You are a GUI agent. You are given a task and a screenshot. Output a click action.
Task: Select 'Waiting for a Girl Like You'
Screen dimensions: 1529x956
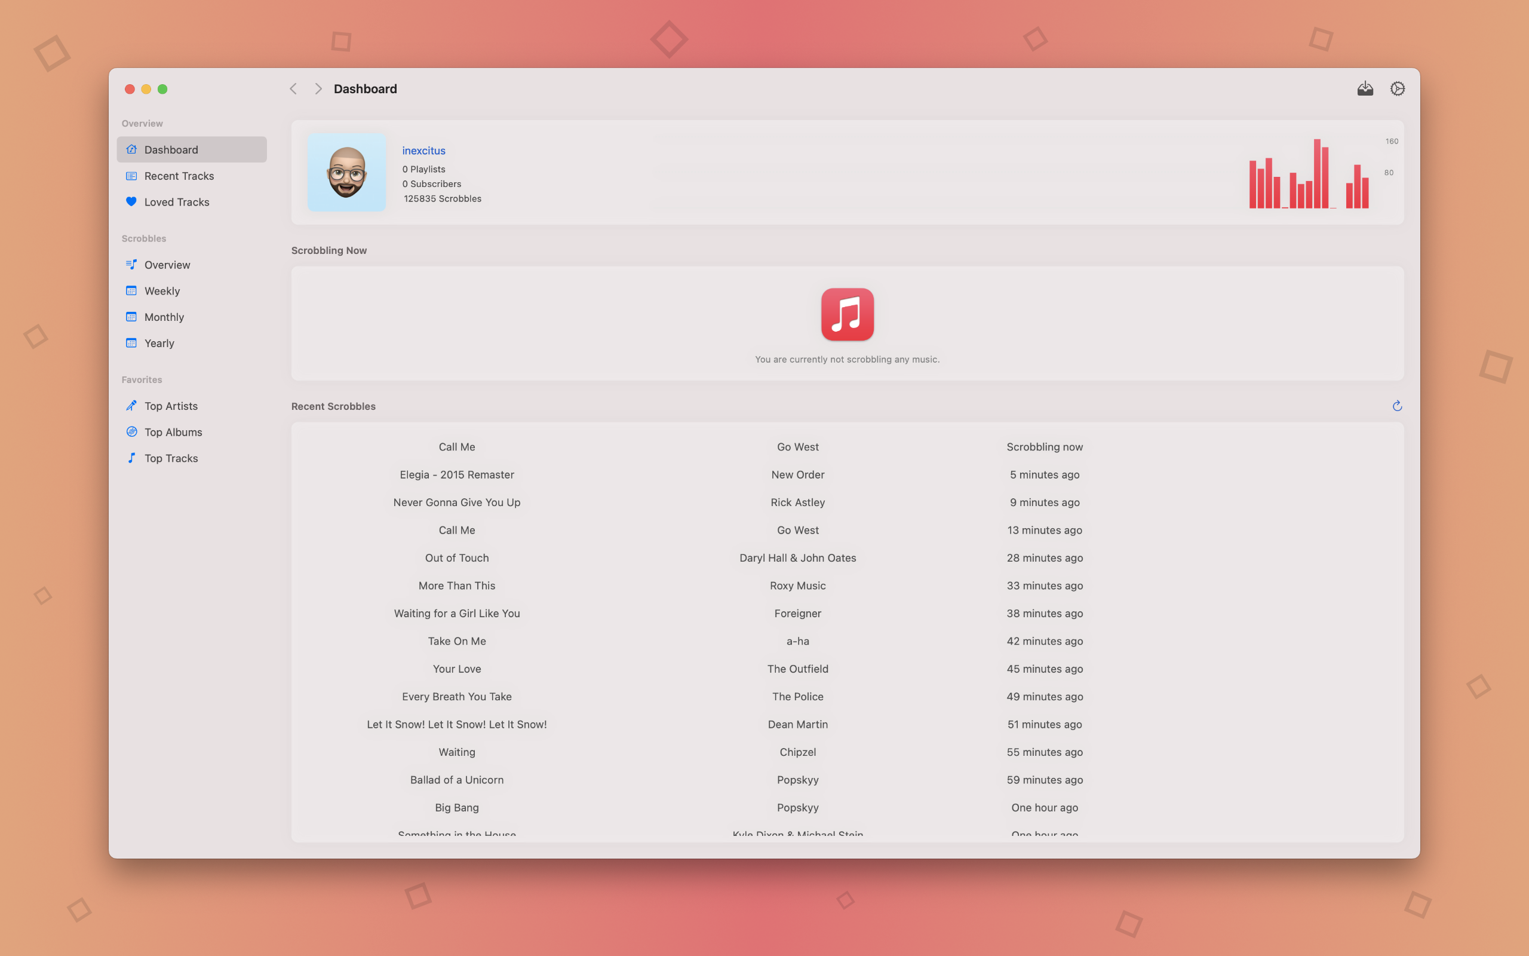(457, 613)
